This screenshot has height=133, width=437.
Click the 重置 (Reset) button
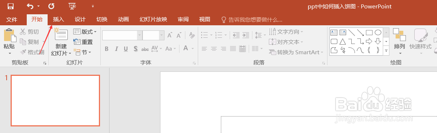(x=83, y=42)
